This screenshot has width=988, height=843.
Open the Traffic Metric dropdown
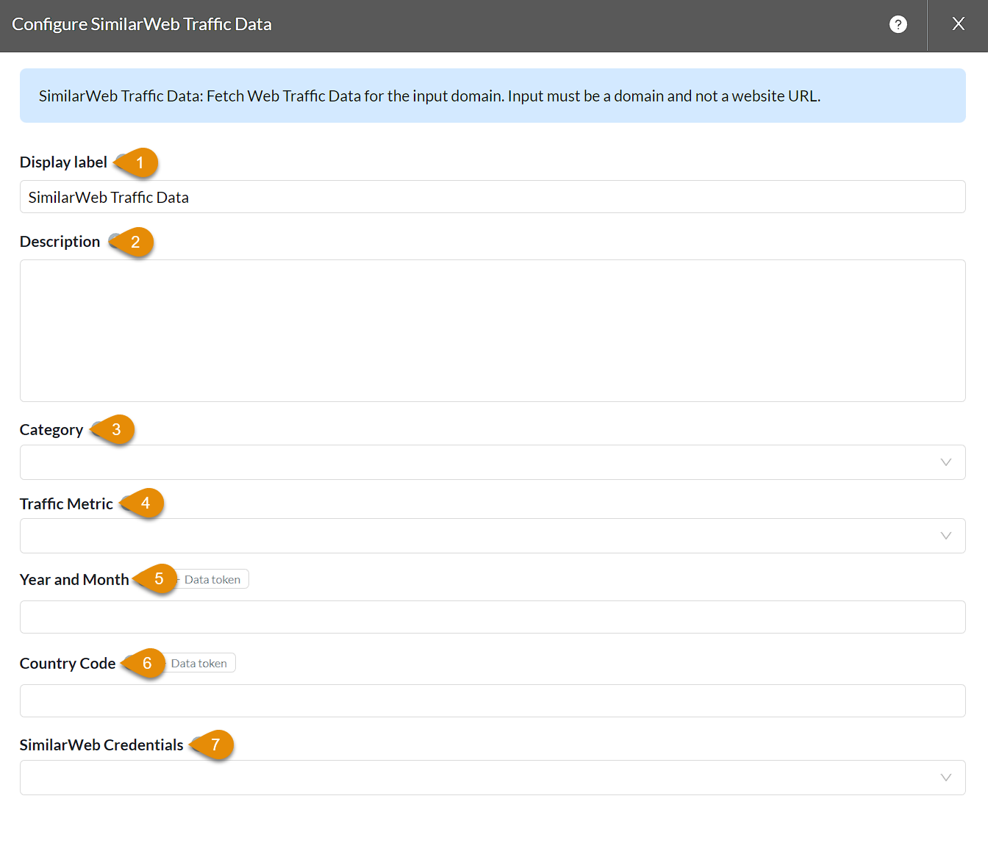tap(492, 536)
